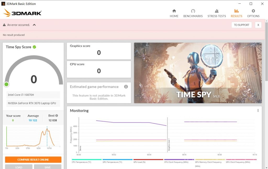Switch to the Results tab
268x169 pixels.
point(236,13)
